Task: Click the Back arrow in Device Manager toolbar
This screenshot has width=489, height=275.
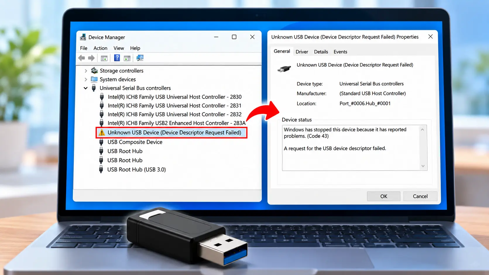Action: pyautogui.click(x=82, y=58)
